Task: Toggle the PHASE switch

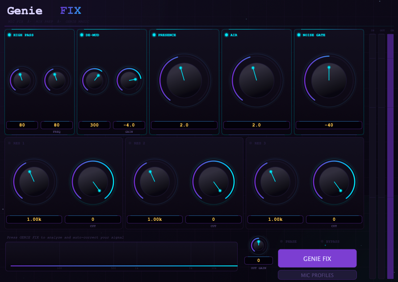Action: click(281, 241)
